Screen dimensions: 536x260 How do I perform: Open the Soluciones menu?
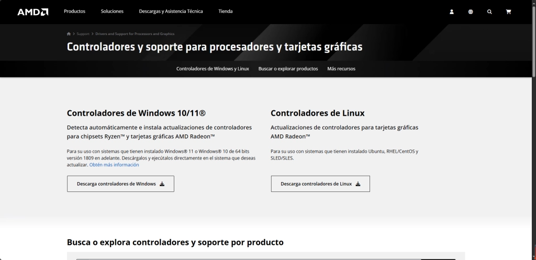pos(112,12)
